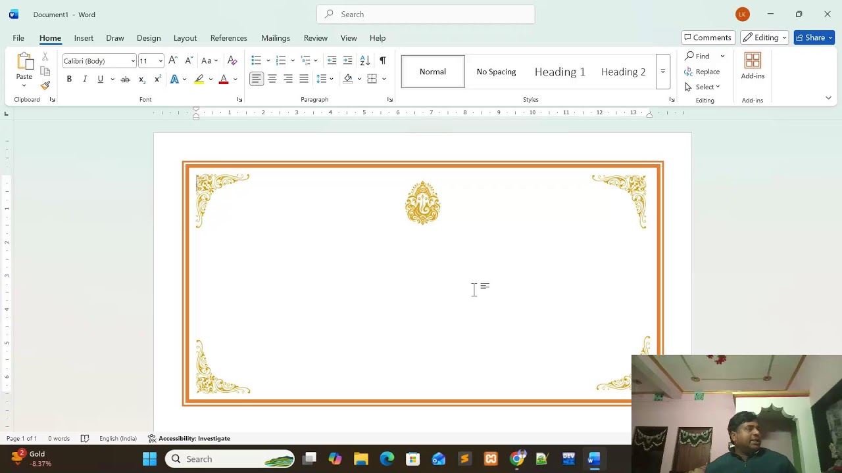Toggle Show/Hide paragraph marks

click(382, 60)
